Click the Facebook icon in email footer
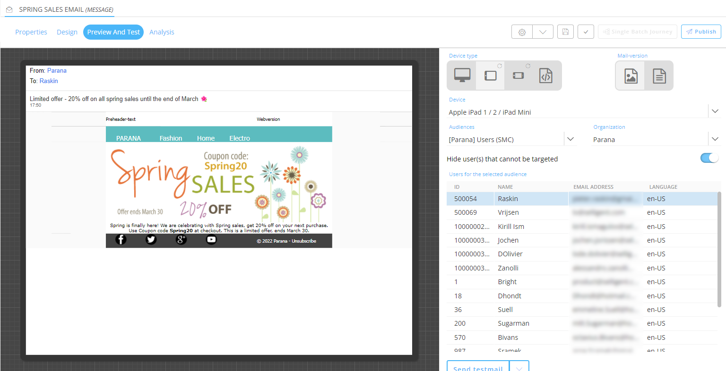 tap(121, 240)
